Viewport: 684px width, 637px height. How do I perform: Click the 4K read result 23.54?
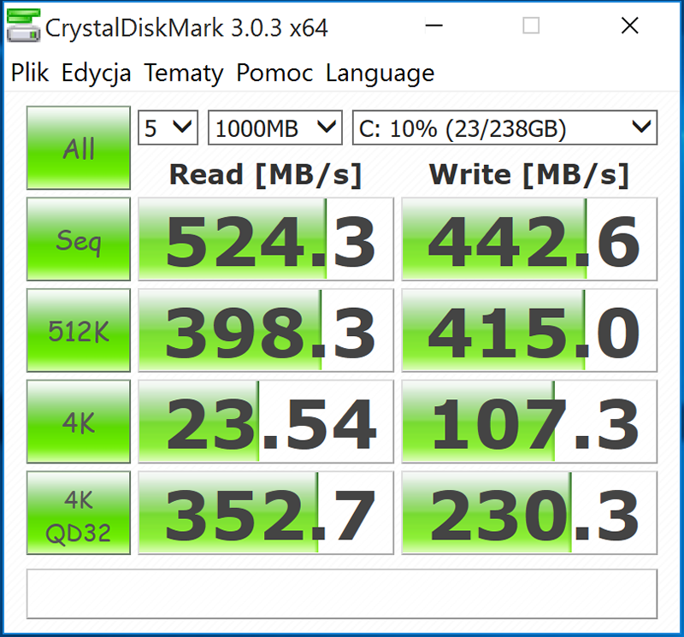tap(266, 422)
